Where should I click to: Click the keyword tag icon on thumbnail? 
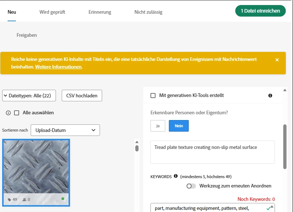[x=9, y=200]
